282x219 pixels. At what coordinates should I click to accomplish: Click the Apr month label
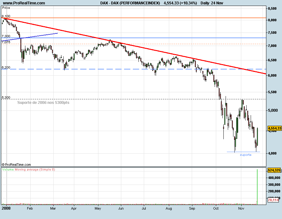(74, 208)
